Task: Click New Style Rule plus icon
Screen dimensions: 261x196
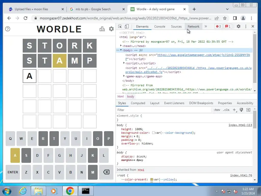Action: 234,110
